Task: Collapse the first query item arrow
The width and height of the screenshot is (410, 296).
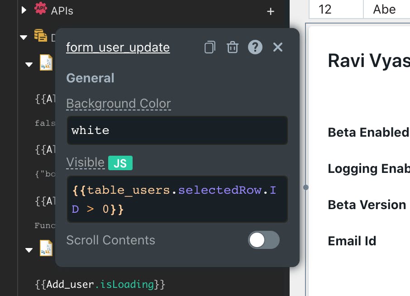Action: tap(29, 64)
